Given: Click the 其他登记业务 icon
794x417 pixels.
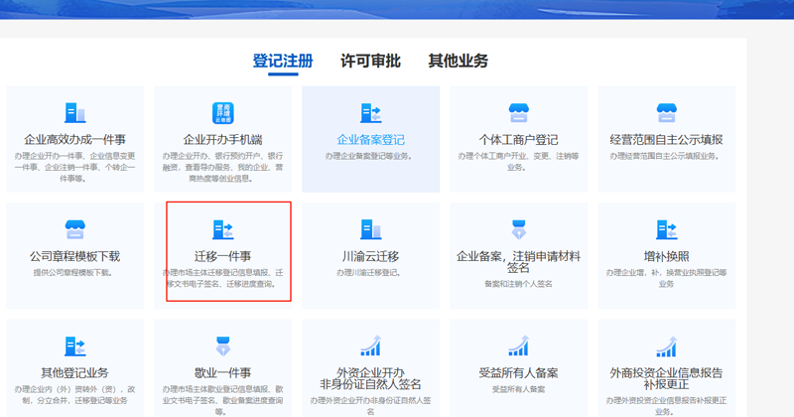Looking at the screenshot, I should click(75, 347).
